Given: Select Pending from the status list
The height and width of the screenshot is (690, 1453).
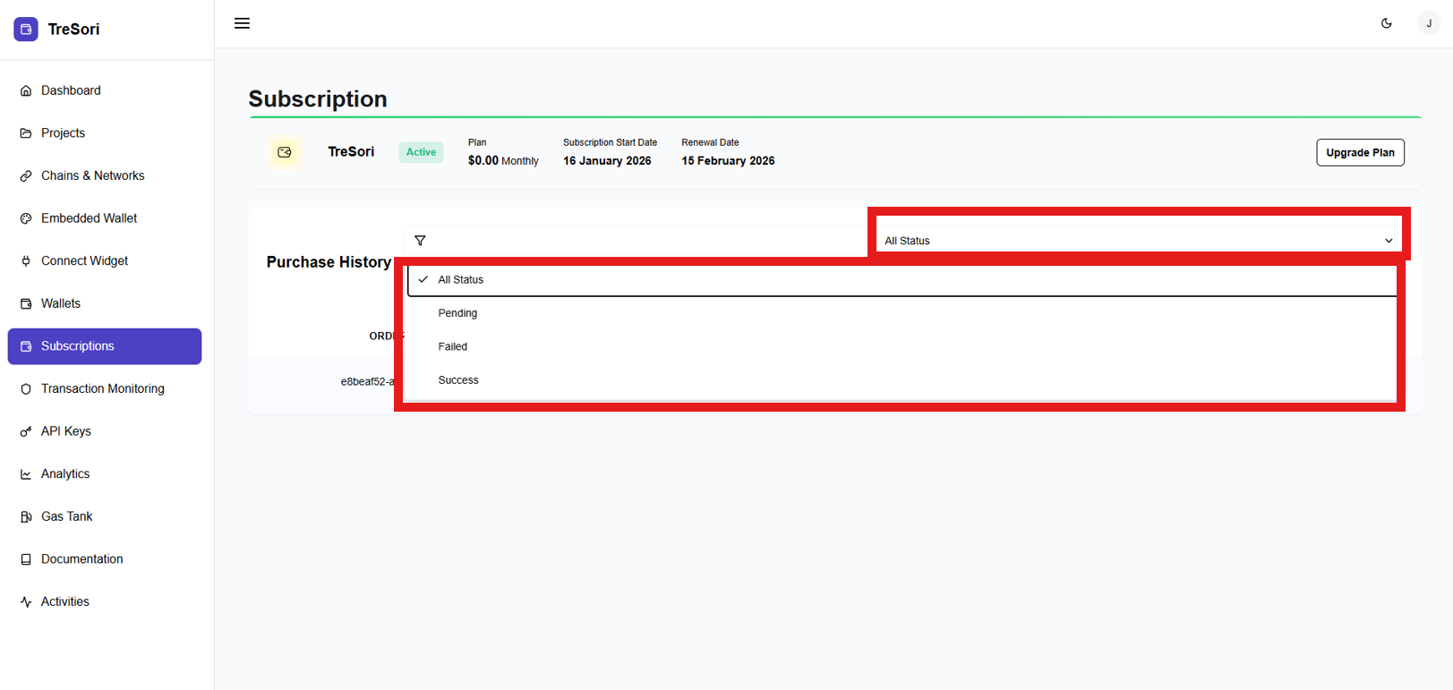Looking at the screenshot, I should pyautogui.click(x=457, y=313).
